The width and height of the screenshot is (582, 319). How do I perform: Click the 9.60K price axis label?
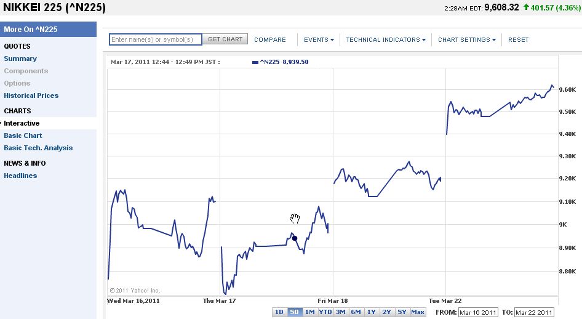pyautogui.click(x=567, y=89)
